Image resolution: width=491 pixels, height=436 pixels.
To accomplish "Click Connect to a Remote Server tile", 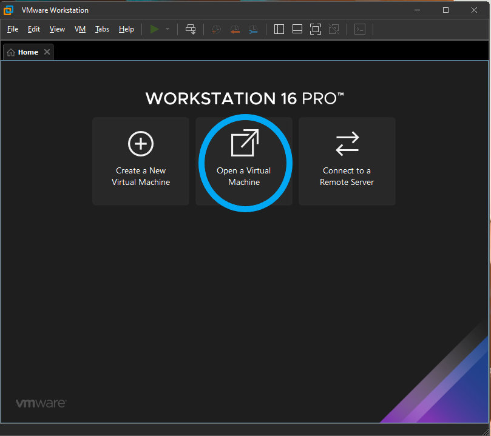I will point(347,161).
